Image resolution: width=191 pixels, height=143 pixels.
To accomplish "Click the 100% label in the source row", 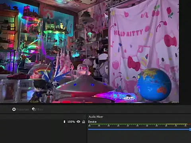I will click(71, 122).
